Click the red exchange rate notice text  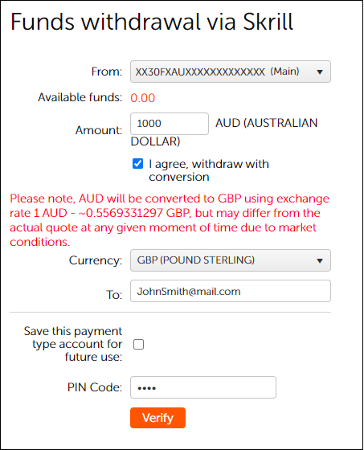(x=170, y=220)
